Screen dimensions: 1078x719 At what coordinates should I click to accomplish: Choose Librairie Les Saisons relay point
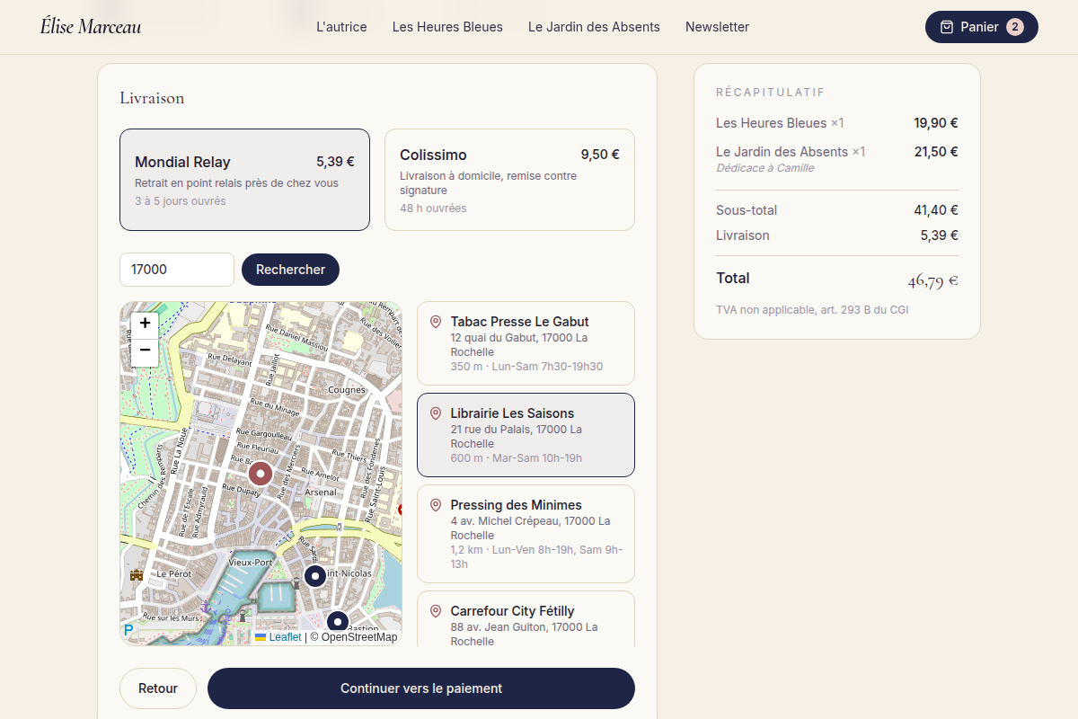click(x=526, y=435)
